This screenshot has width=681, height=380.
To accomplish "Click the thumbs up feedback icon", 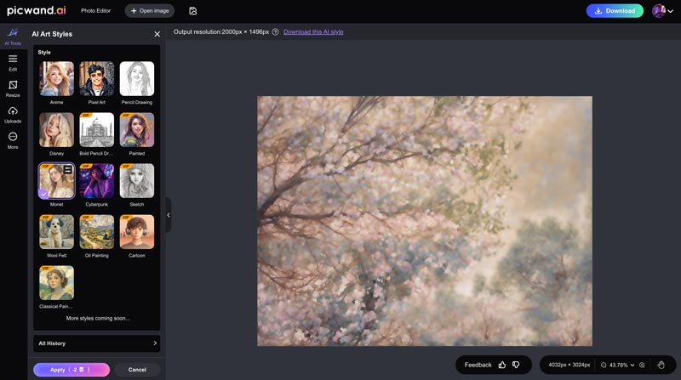I will point(502,365).
